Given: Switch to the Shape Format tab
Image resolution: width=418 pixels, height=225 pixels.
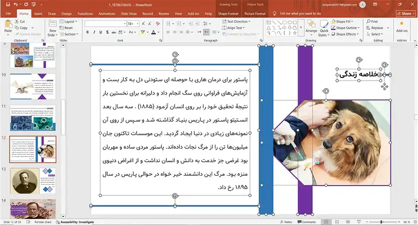Looking at the screenshot, I should [228, 14].
